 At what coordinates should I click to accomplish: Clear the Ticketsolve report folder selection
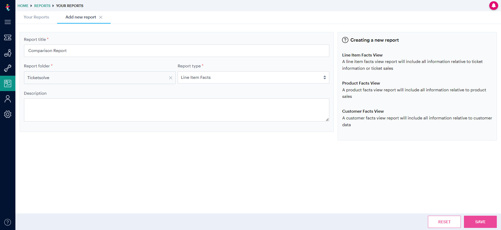tap(171, 78)
